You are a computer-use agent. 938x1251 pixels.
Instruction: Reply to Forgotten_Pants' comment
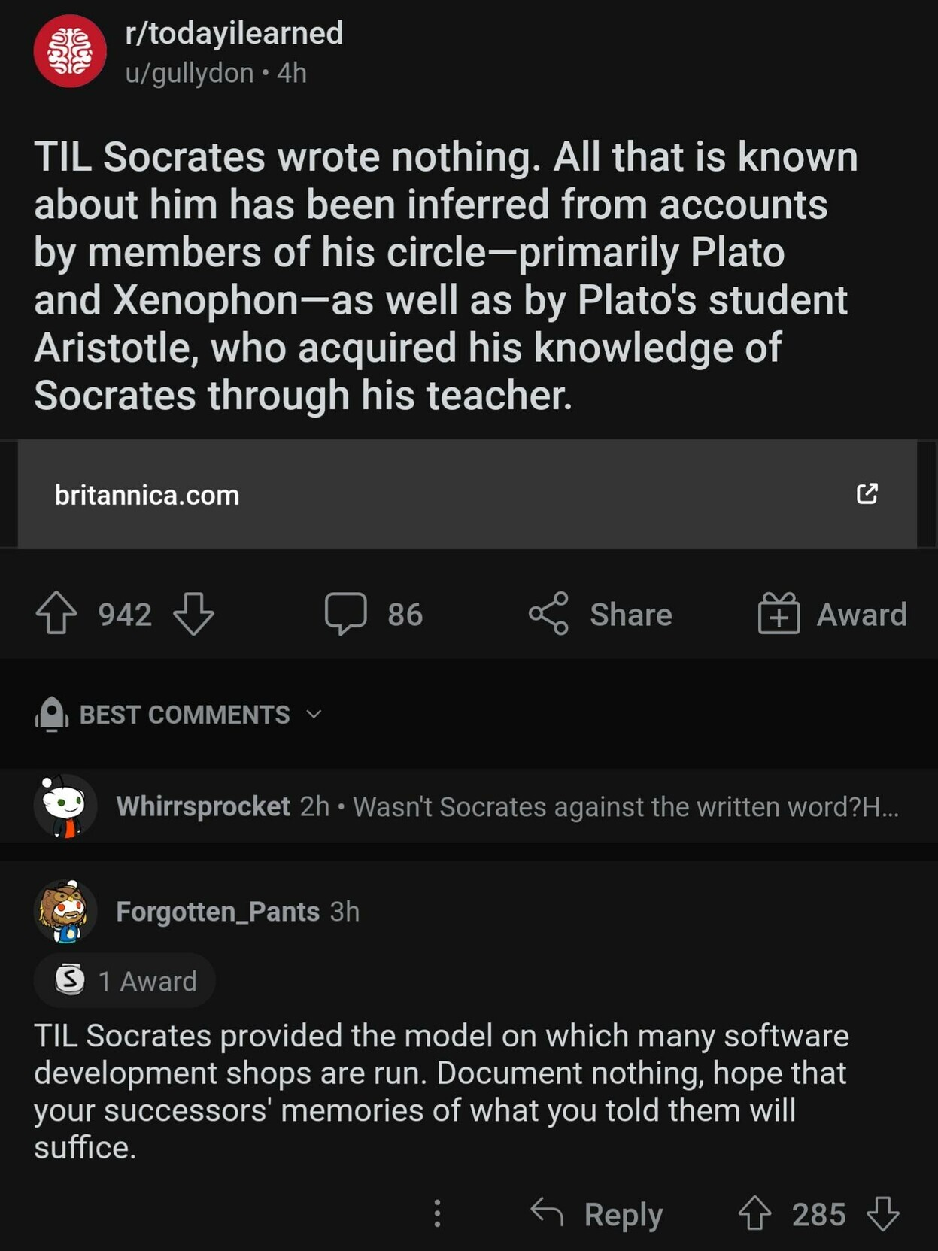597,1213
